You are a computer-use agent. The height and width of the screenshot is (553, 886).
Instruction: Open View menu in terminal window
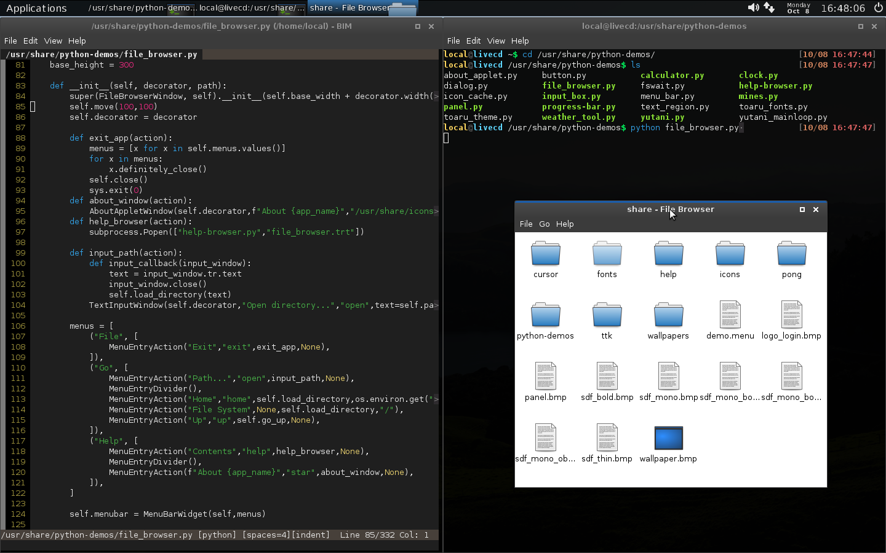[496, 41]
